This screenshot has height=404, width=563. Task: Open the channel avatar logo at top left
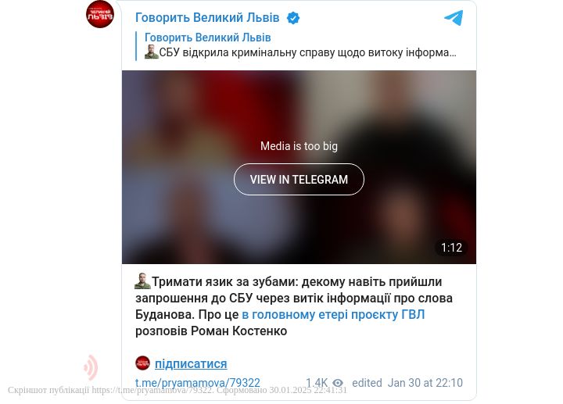coord(100,14)
